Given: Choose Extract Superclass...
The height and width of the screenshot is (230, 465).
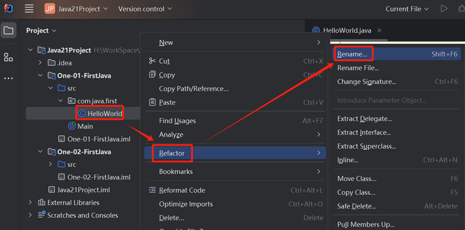Looking at the screenshot, I should (x=397, y=146).
